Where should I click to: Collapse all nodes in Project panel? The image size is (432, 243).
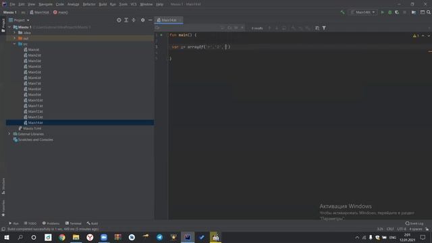pyautogui.click(x=134, y=20)
